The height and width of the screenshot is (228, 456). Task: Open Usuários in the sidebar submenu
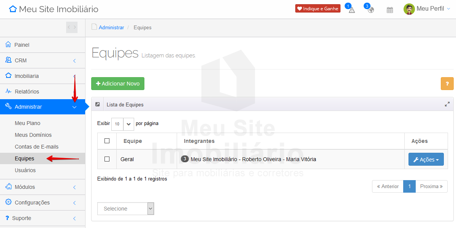(x=25, y=170)
